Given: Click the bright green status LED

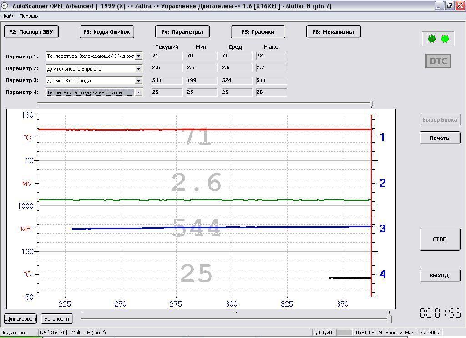Looking at the screenshot, I should coord(445,39).
